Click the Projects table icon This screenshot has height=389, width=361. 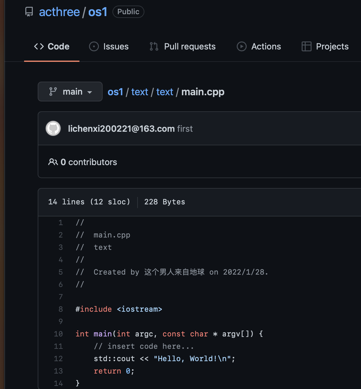[x=306, y=46]
